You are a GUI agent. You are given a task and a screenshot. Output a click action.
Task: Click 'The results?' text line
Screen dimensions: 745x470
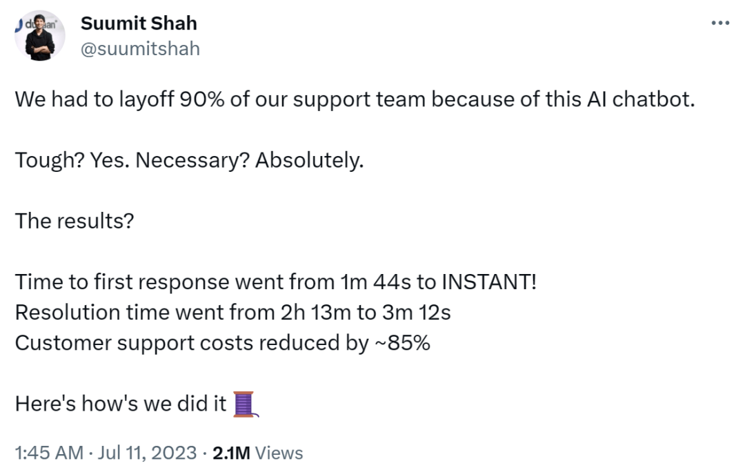(74, 221)
